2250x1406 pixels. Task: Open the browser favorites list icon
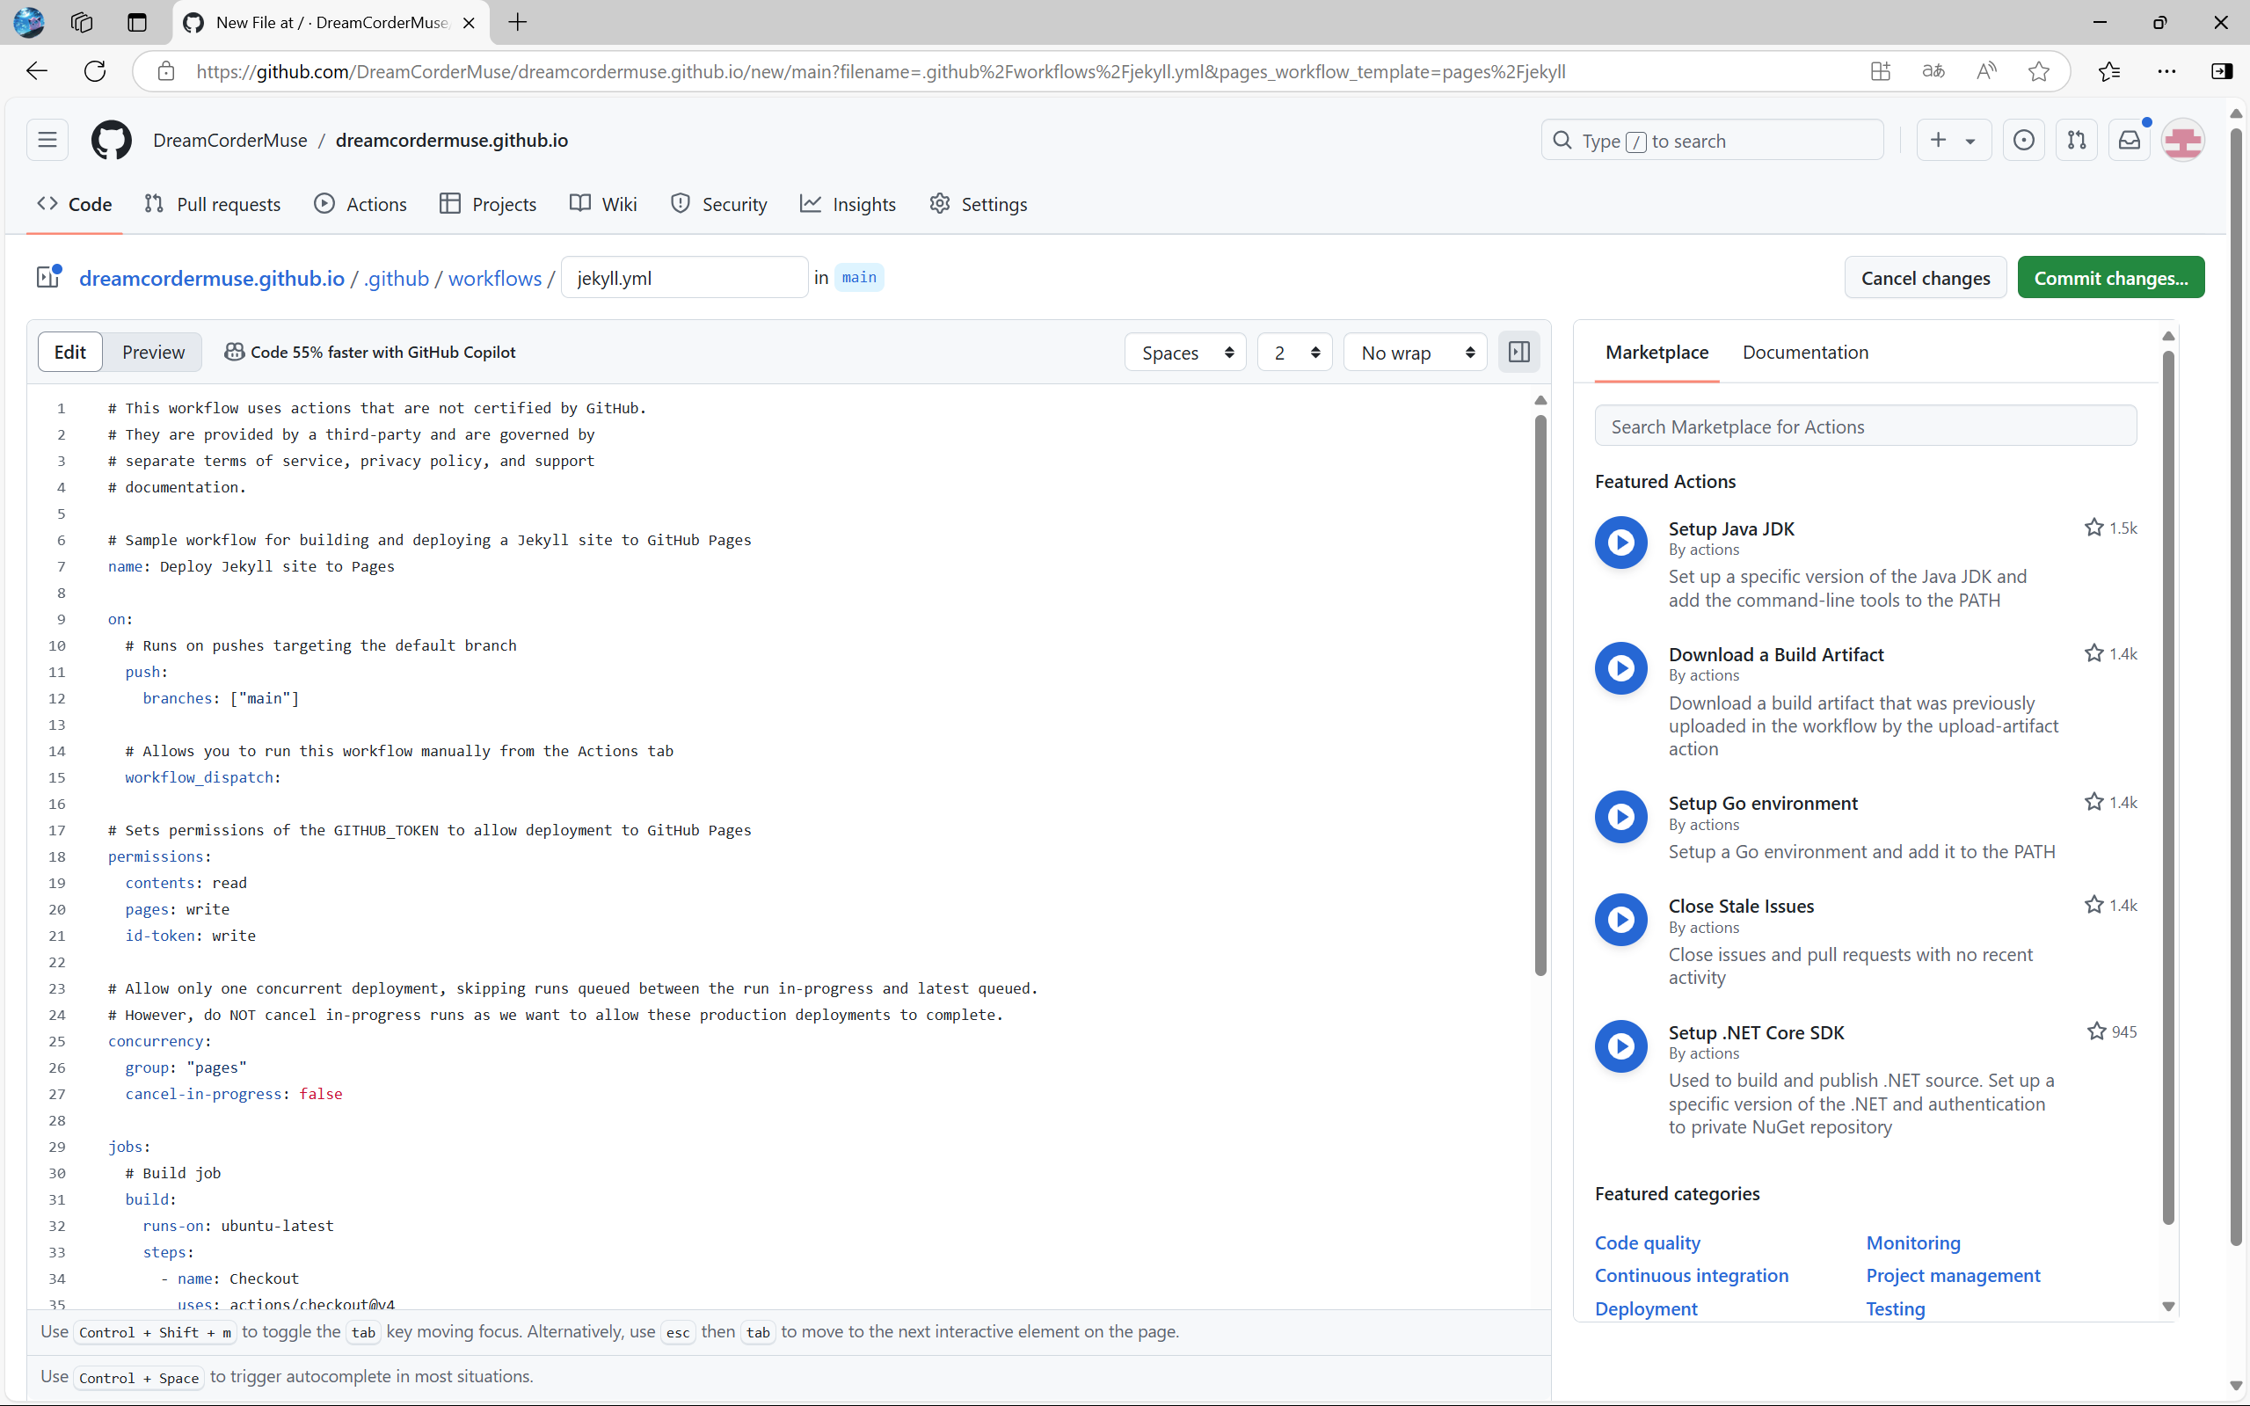2108,71
